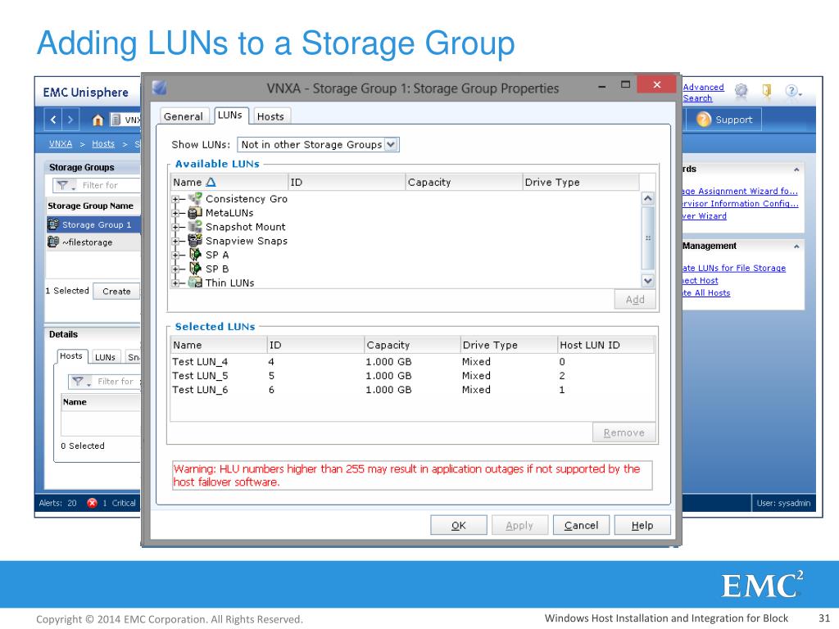Expand the SP B tree node
This screenshot has height=629, width=839.
pos(175,269)
